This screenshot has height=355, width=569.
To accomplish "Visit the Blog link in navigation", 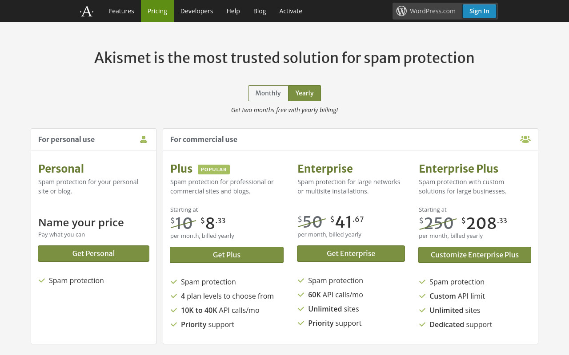I will click(260, 11).
